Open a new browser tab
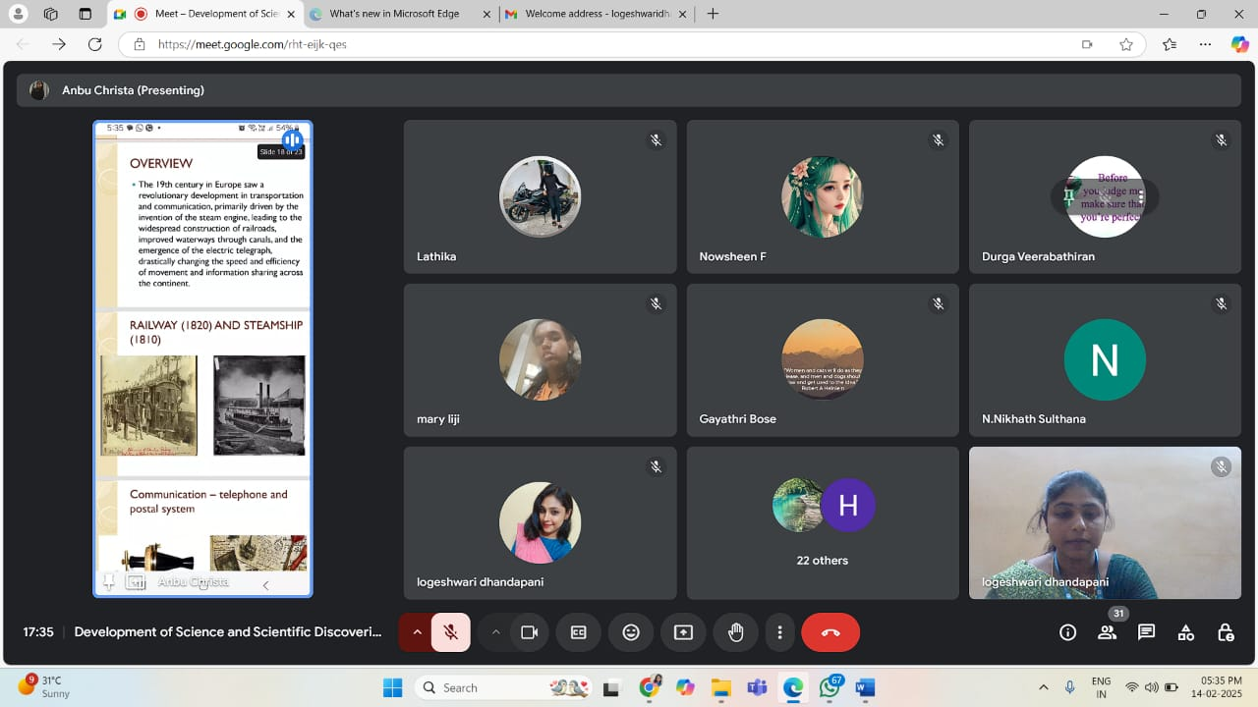1258x707 pixels. tap(713, 14)
